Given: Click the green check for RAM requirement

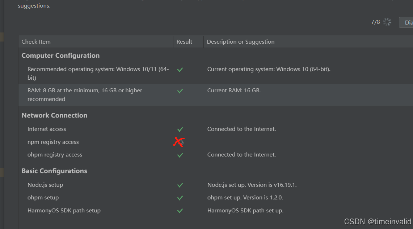Looking at the screenshot, I should point(180,91).
